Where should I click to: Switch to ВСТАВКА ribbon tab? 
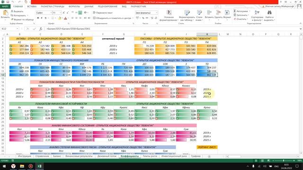point(32,6)
